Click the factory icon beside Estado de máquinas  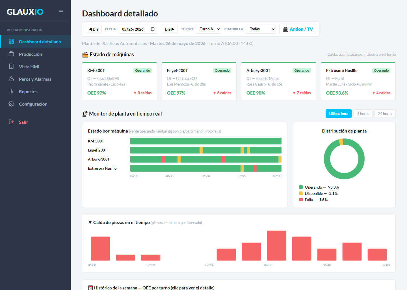click(85, 54)
